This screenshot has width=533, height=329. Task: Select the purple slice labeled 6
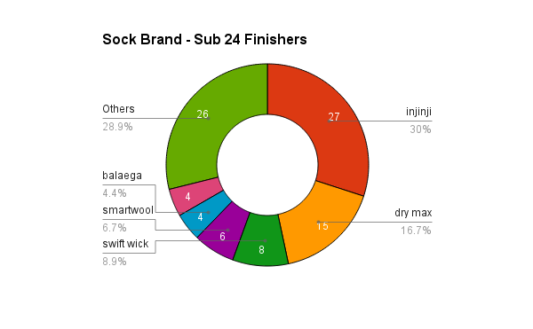click(x=223, y=232)
